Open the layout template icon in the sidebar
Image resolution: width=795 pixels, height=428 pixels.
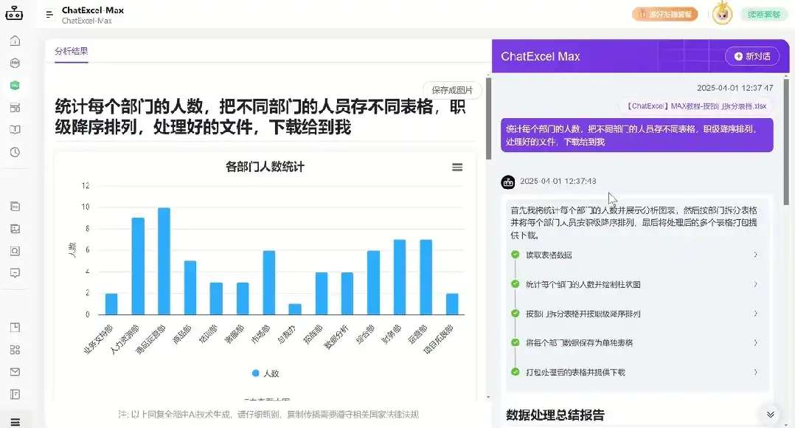[15, 108]
